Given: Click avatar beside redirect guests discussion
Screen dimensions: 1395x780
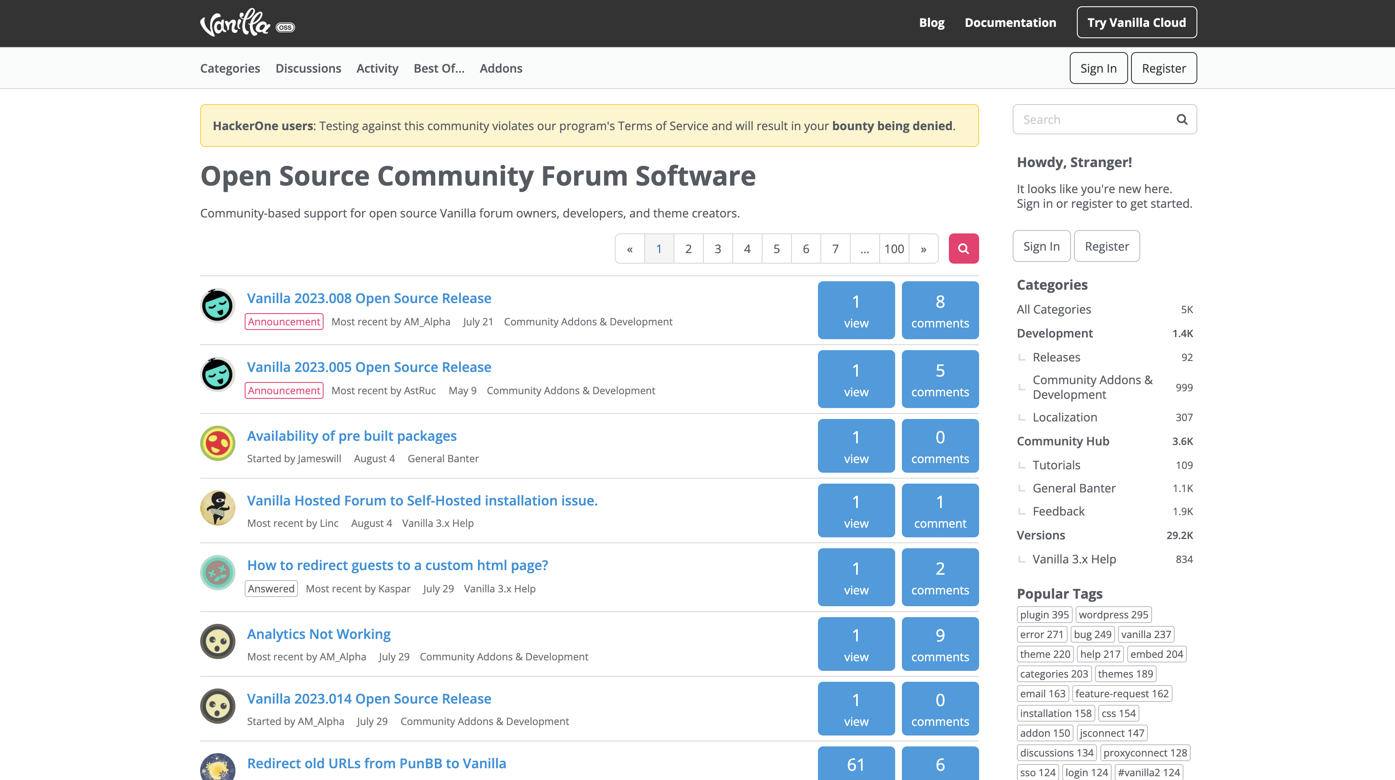Looking at the screenshot, I should [x=218, y=573].
